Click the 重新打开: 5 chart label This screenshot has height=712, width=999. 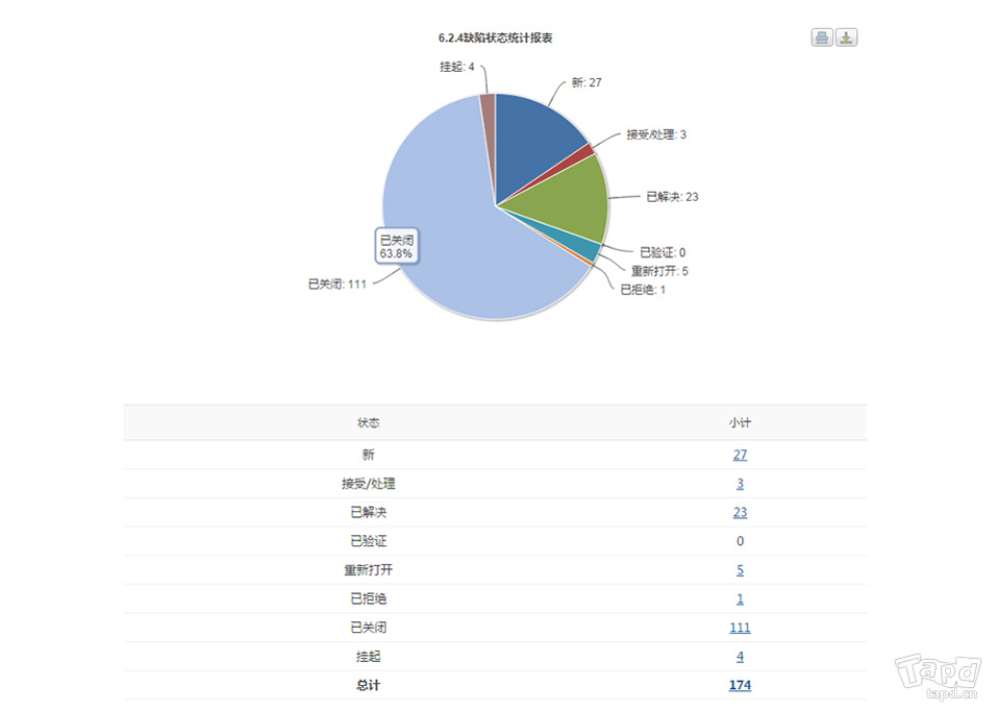pos(659,272)
